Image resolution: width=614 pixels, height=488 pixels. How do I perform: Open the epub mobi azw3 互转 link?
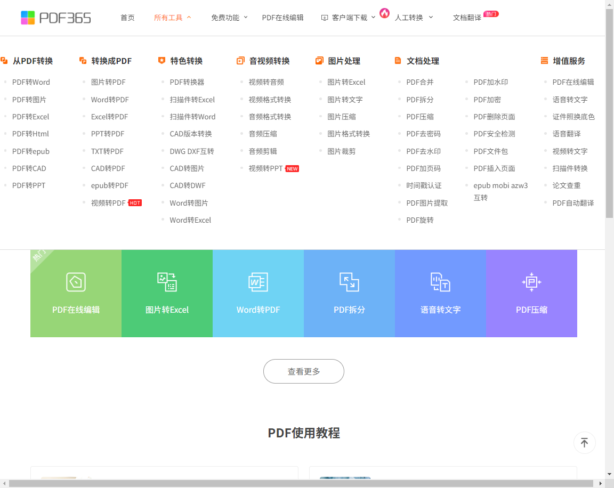500,191
